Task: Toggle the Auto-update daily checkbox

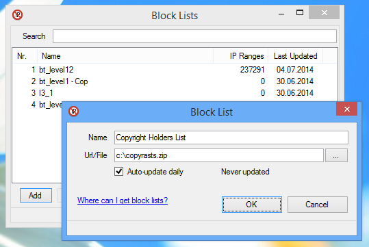Action: point(119,172)
